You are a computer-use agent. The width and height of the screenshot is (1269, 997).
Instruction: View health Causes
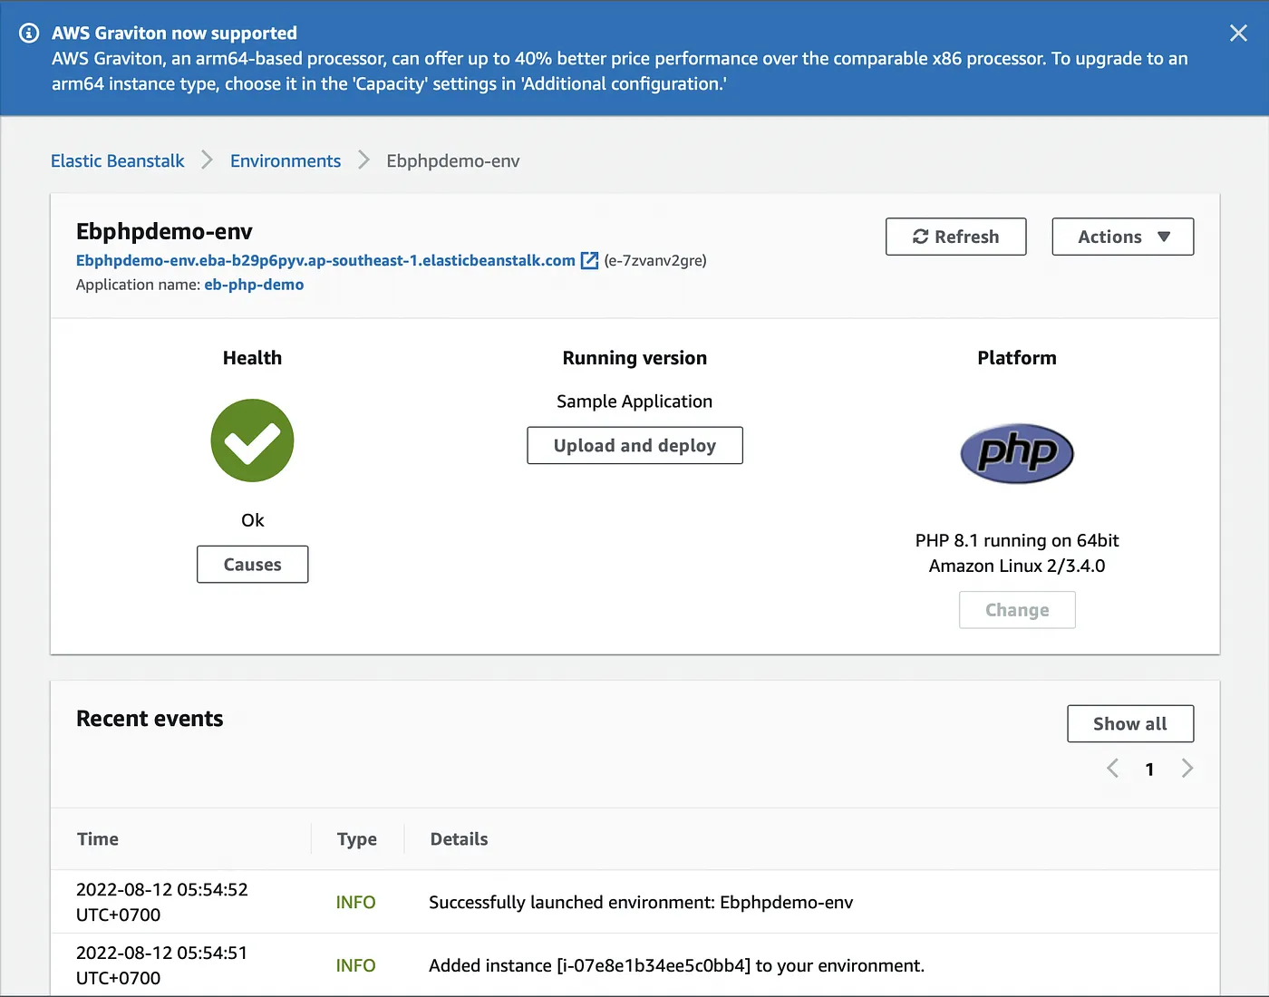[x=253, y=565]
